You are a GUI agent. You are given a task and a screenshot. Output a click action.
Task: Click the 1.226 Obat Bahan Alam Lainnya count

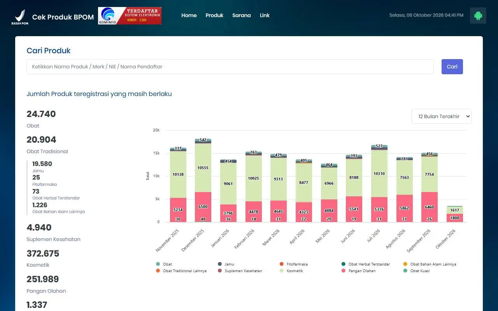(40, 205)
